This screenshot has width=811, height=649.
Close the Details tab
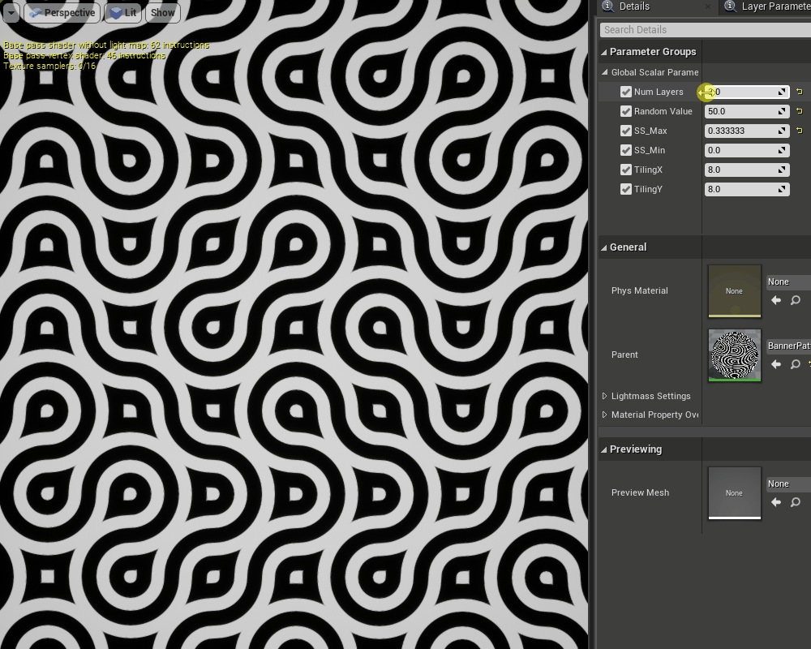pos(708,6)
